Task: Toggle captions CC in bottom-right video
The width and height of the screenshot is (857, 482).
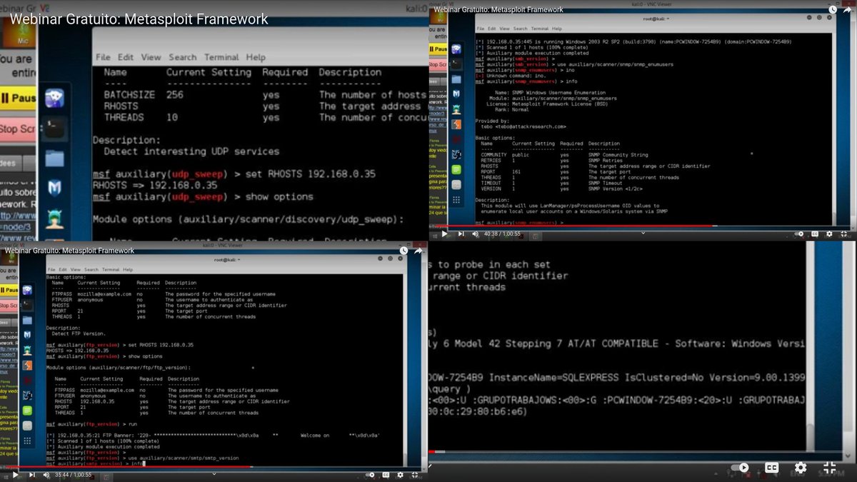Action: point(771,468)
